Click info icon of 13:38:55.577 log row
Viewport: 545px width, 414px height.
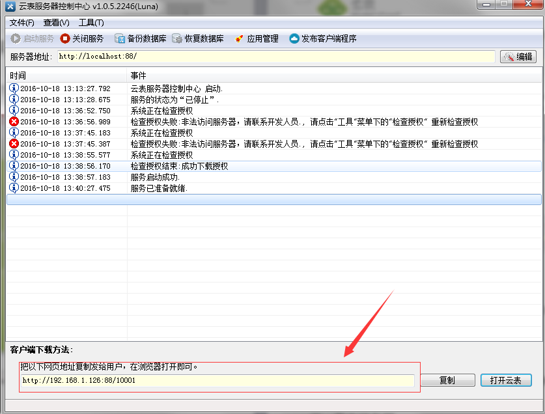14,155
